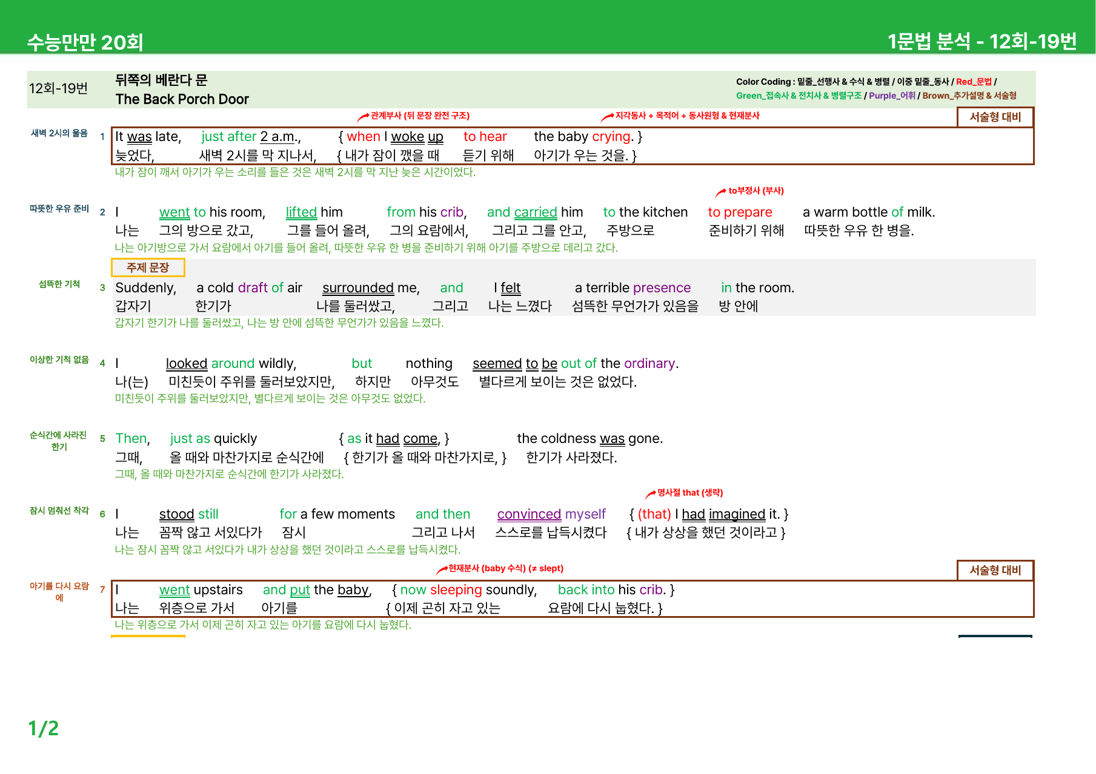Viewport: 1096px width, 774px height.
Task: Click the red word 'sleeping' in sentence 7
Action: point(456,590)
